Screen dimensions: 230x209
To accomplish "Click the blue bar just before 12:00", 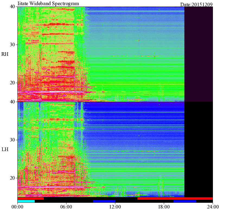I will pyautogui.click(x=104, y=201).
